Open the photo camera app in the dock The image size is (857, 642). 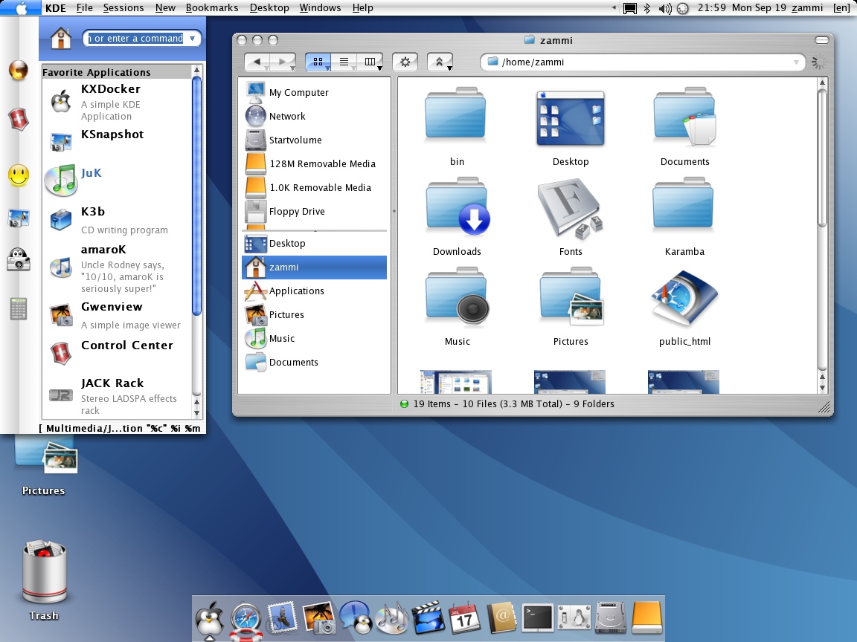(318, 618)
